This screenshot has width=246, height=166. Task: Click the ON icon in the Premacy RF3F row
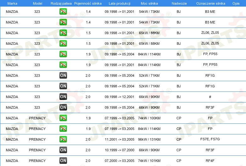[63, 150]
